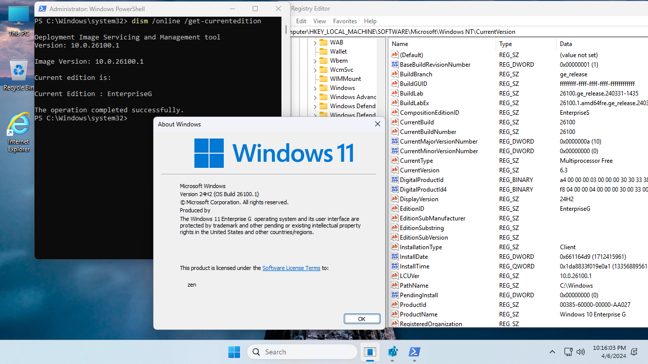Open Edit menu in Registry Editor
The width and height of the screenshot is (648, 364).
(x=301, y=21)
